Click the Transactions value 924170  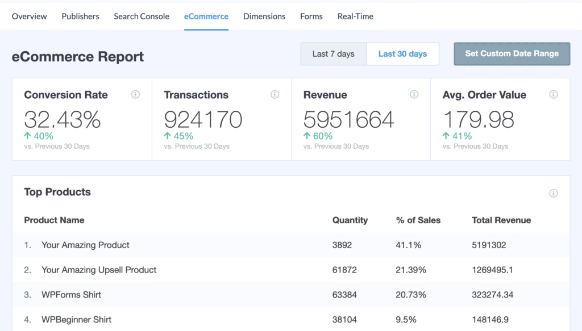coord(203,119)
